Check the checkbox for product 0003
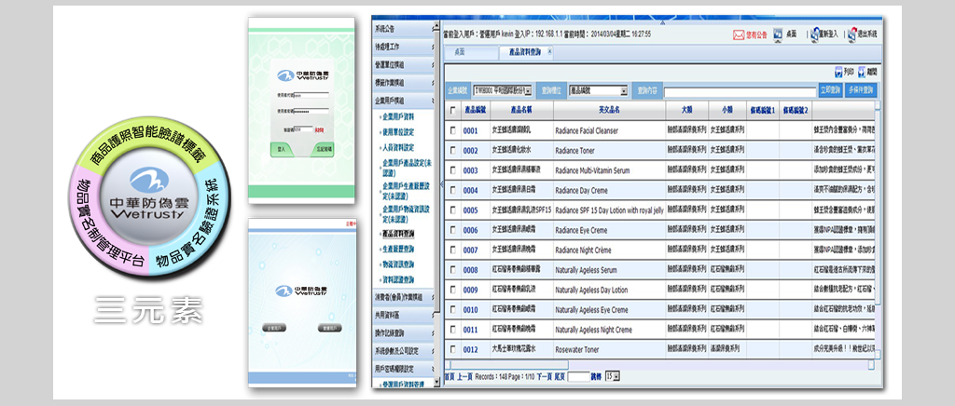 coord(452,170)
